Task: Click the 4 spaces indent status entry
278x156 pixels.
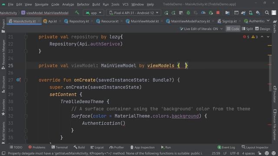Action: coord(248,153)
